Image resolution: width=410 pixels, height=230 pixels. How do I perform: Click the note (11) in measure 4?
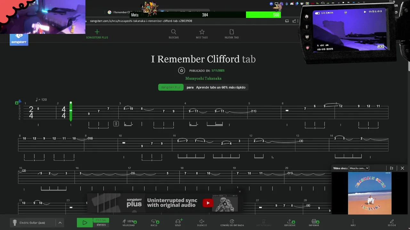tap(253, 111)
